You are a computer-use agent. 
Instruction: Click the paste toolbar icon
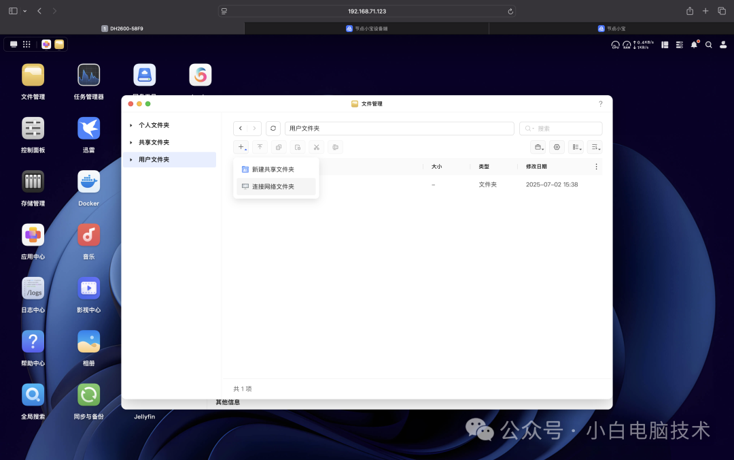tap(298, 147)
